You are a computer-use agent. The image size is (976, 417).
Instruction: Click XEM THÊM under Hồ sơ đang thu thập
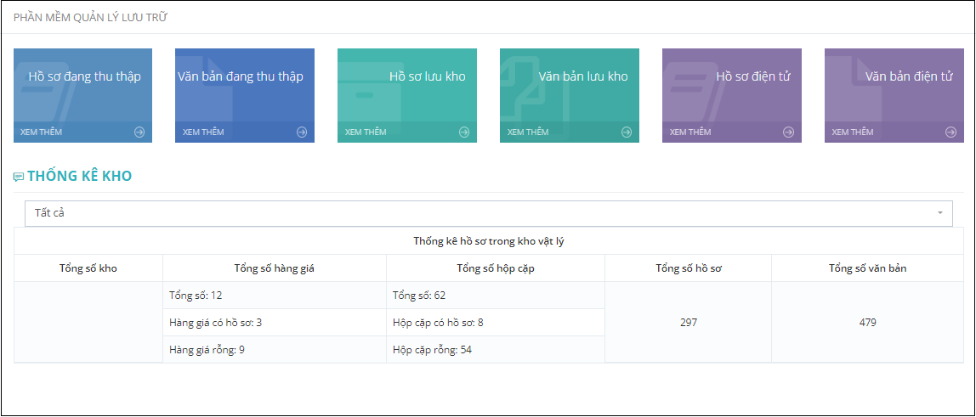coord(41,132)
